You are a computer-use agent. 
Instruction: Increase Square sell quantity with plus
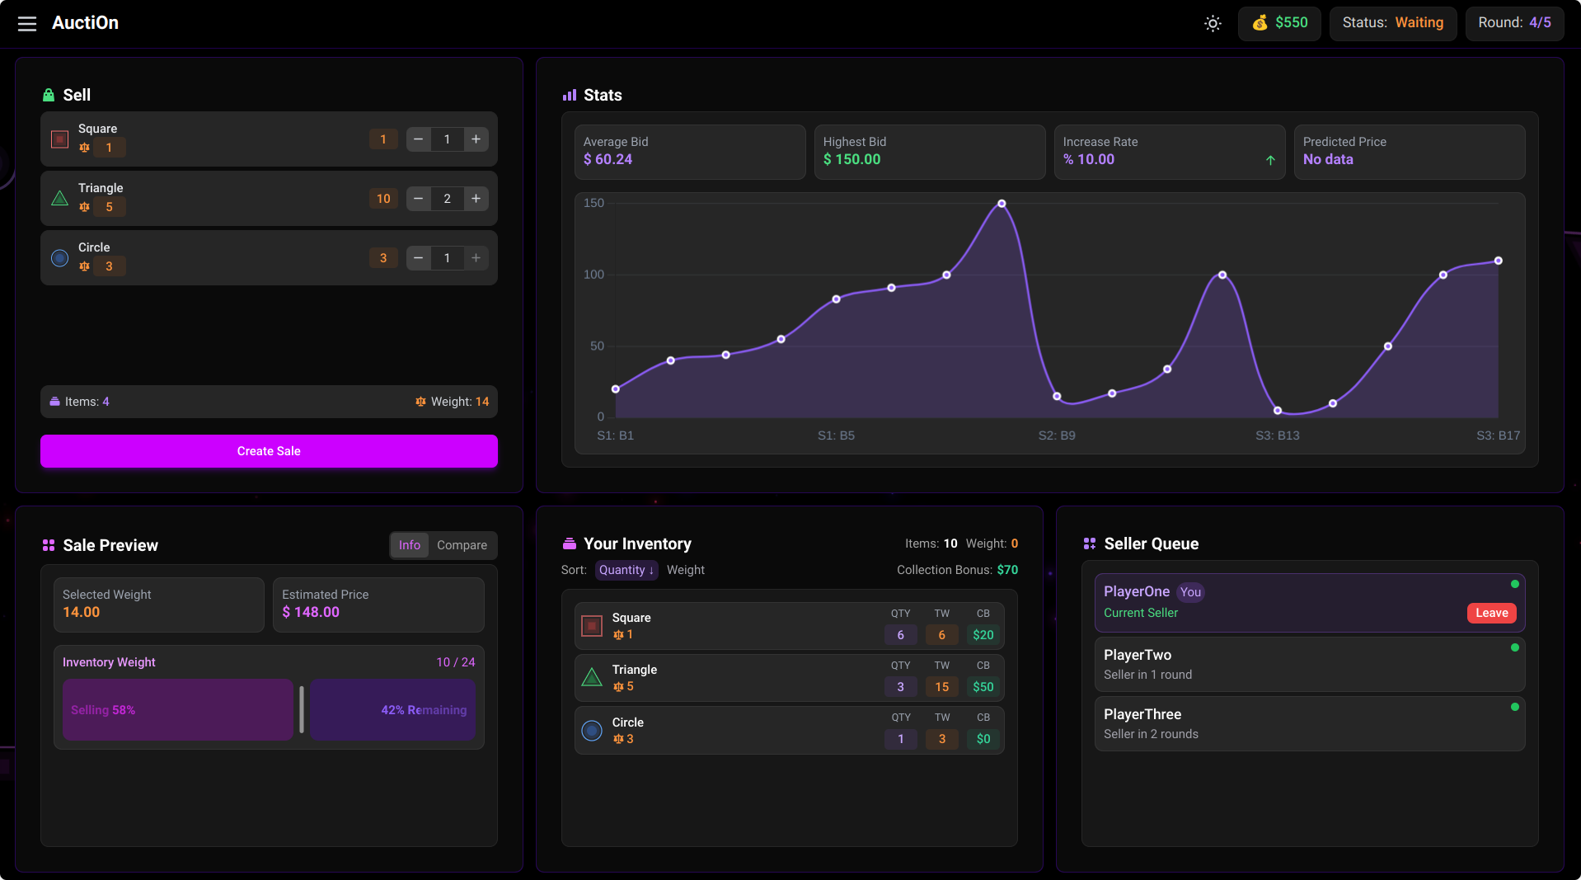click(476, 139)
